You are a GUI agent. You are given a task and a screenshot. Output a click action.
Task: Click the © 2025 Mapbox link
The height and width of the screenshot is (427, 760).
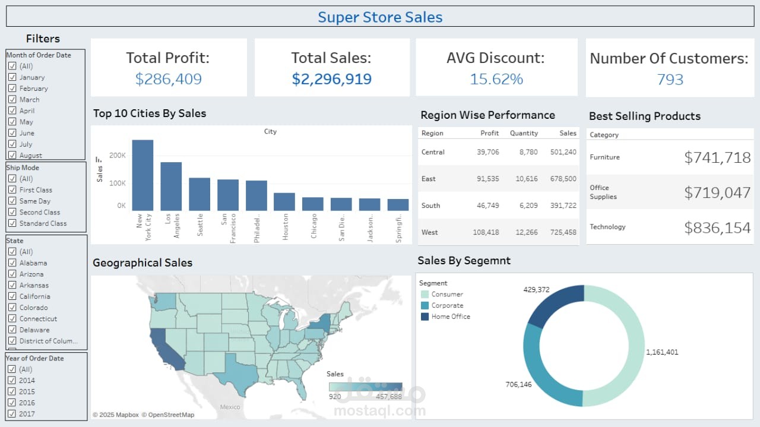point(115,415)
